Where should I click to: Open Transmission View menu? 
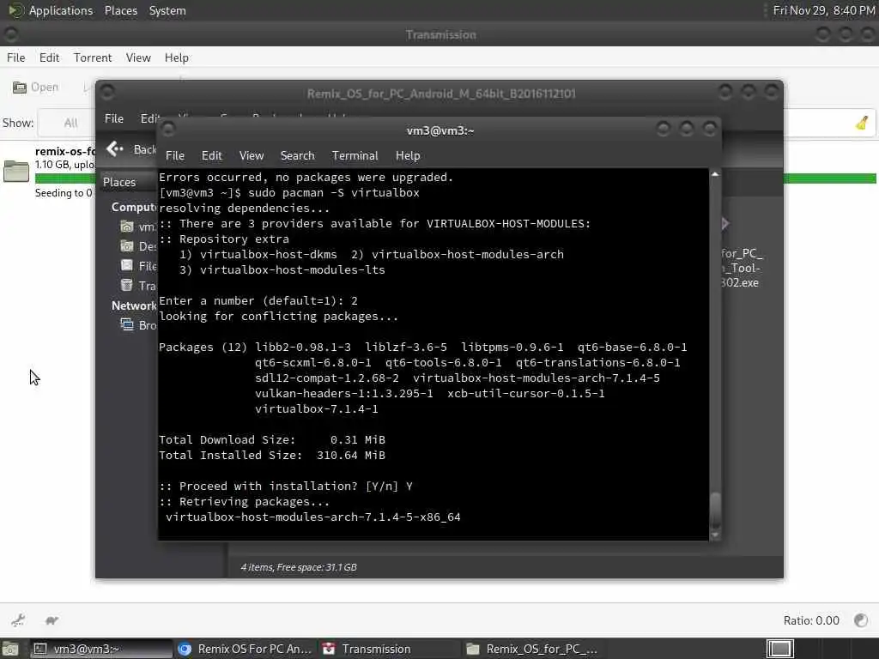click(x=138, y=57)
